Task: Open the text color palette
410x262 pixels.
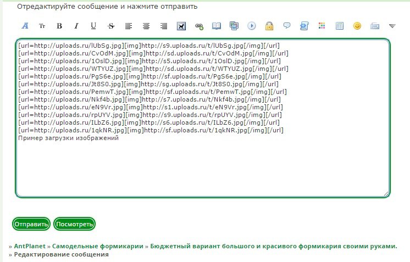Action: (322, 26)
